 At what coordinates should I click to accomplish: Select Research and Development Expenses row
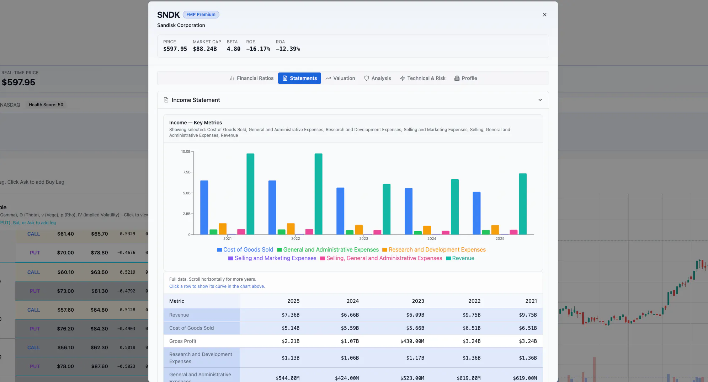[353, 358]
